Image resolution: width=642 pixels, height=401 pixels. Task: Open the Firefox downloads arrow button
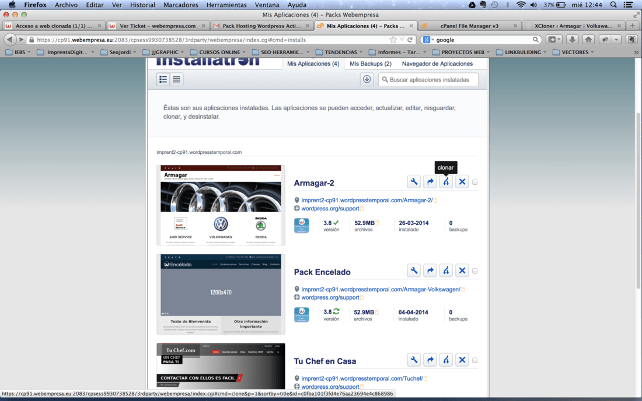[573, 40]
